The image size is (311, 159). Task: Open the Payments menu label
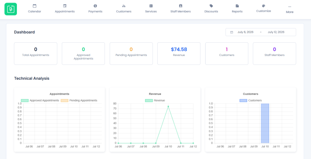tap(95, 12)
